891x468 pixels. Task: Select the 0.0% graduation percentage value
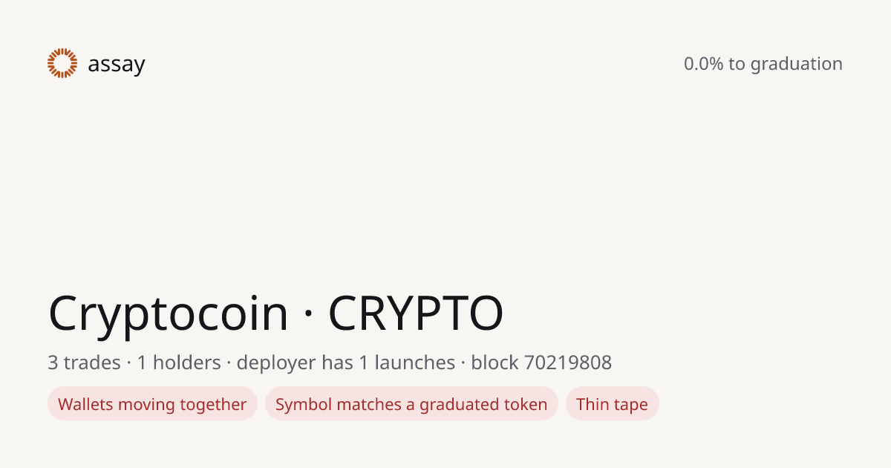pos(703,64)
